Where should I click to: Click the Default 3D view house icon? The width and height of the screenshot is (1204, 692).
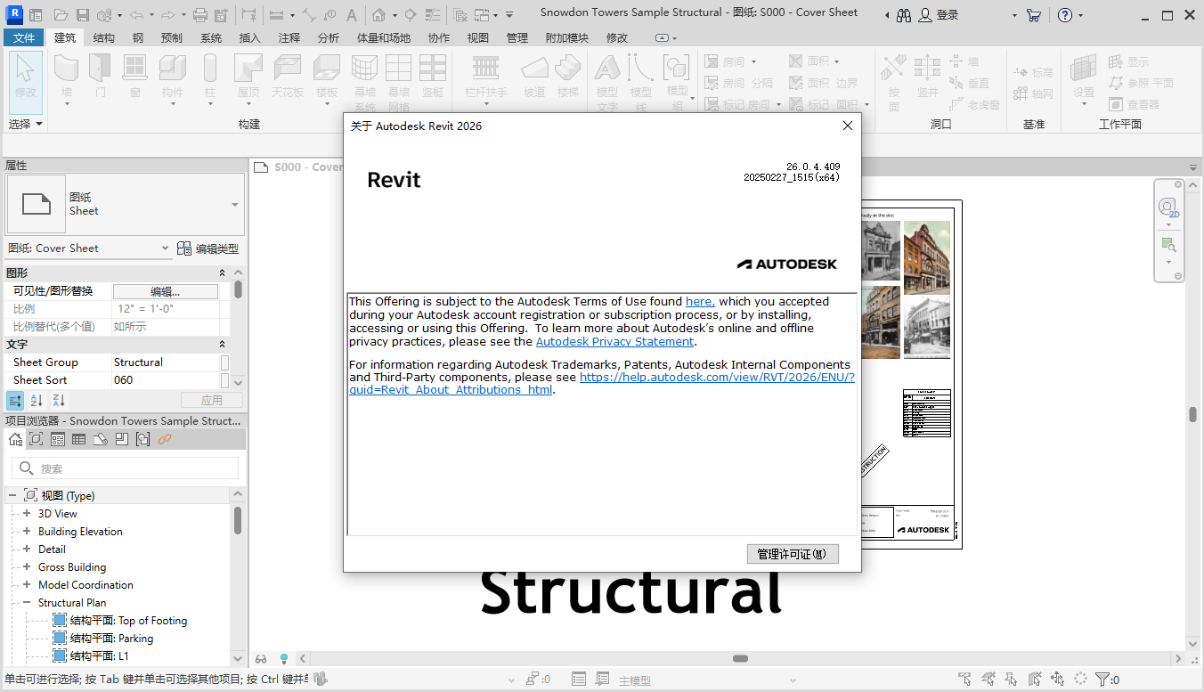[378, 14]
